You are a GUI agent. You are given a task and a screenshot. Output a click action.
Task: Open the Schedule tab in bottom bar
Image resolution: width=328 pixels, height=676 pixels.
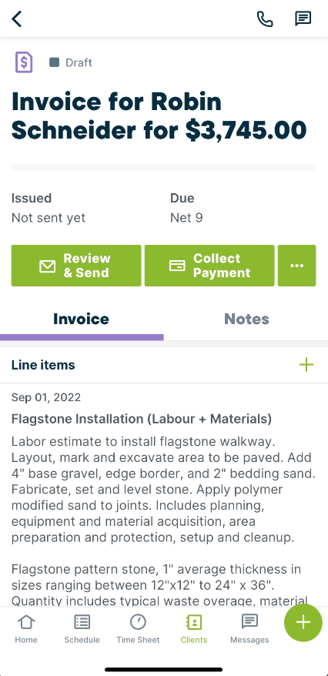tap(82, 629)
